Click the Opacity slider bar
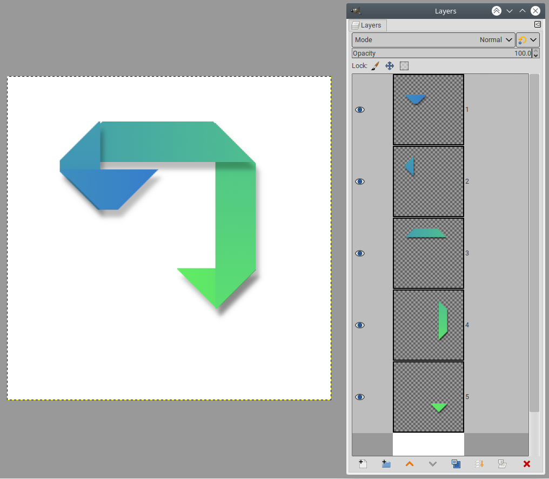549x479 pixels. [x=442, y=53]
